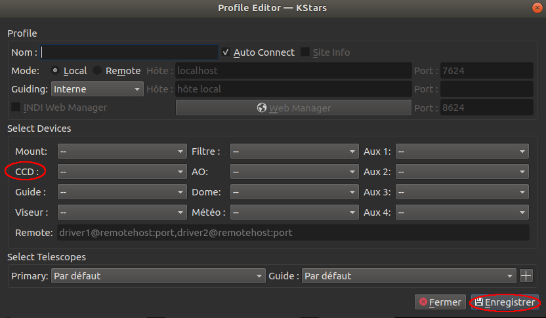
Task: Expand the Météo device dropdown
Action: 294,212
